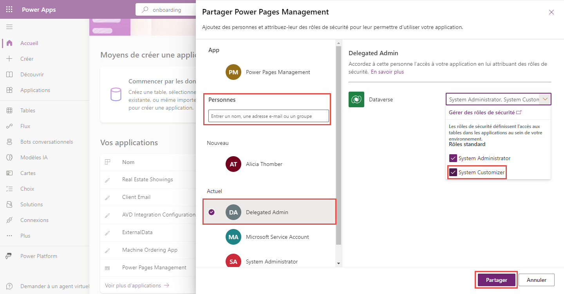Viewport: 564px width, 294px height.
Task: Uncheck the System Administrator role checkbox
Action: (453, 158)
